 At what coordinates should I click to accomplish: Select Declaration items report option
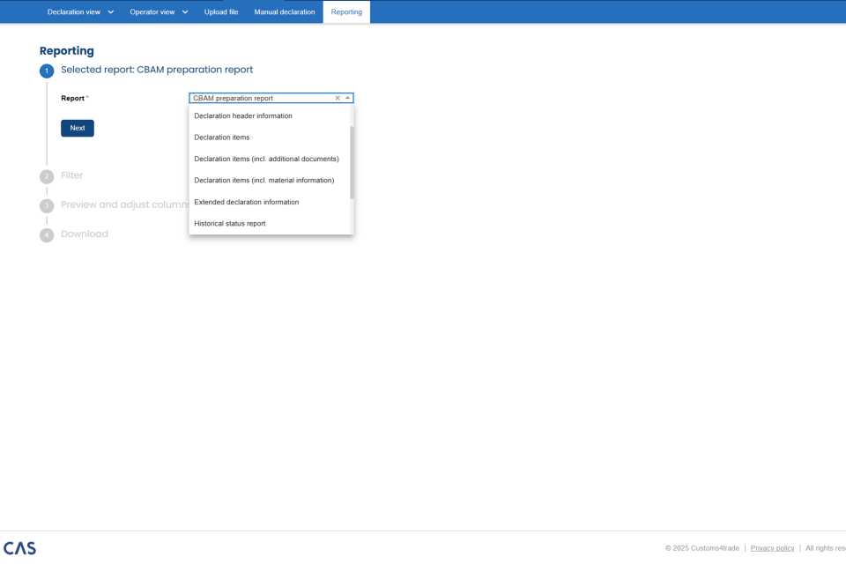(x=222, y=137)
